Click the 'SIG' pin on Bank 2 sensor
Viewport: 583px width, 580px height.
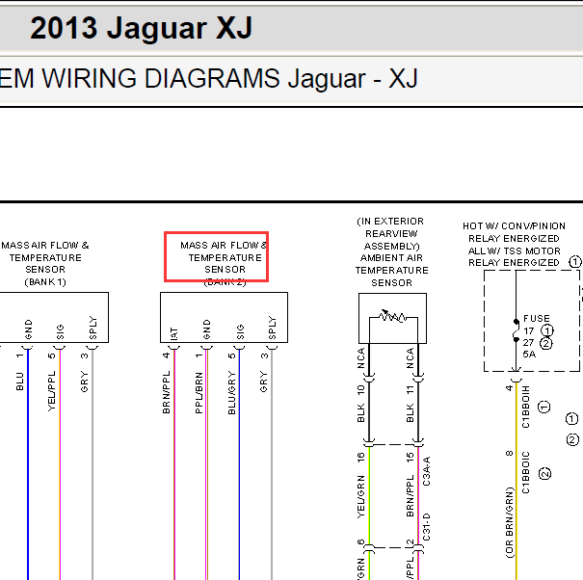[240, 331]
